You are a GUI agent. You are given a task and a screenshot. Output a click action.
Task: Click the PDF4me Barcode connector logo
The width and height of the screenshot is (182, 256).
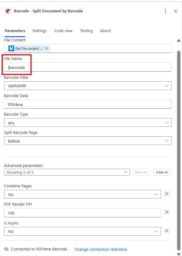tap(7, 11)
